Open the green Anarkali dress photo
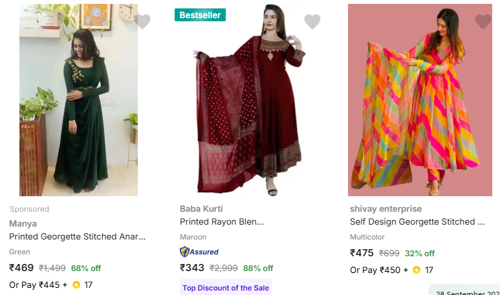500x295 pixels. tap(78, 100)
